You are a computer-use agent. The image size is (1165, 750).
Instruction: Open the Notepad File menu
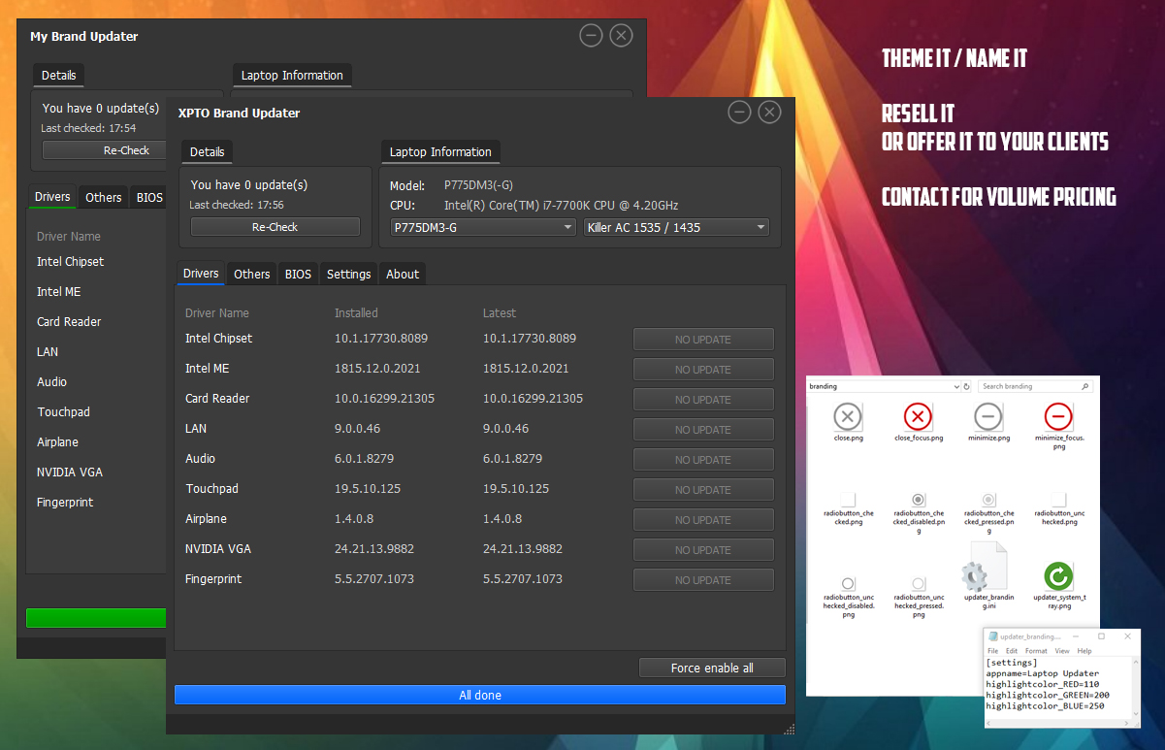(992, 651)
